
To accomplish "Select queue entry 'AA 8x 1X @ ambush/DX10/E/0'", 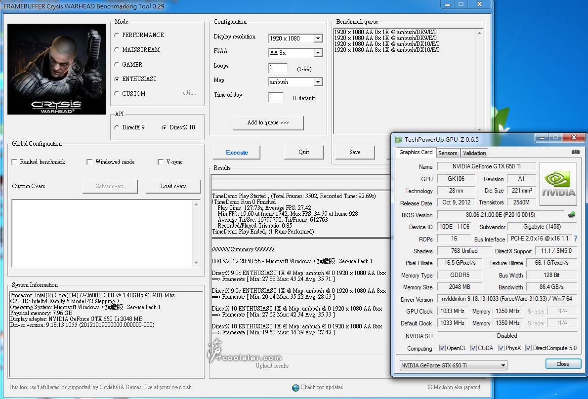I will click(386, 50).
